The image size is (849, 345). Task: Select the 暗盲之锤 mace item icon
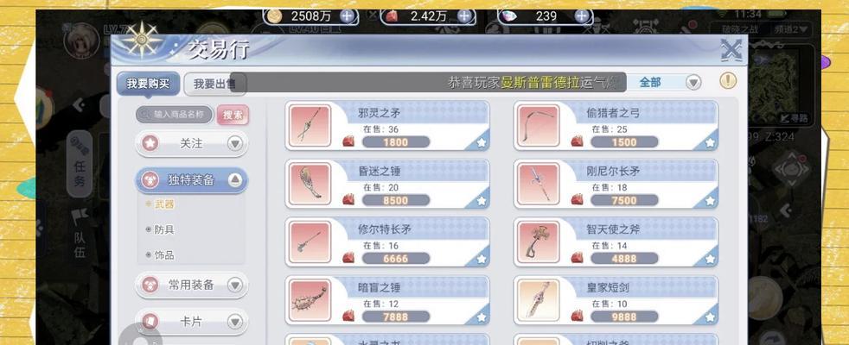click(310, 300)
